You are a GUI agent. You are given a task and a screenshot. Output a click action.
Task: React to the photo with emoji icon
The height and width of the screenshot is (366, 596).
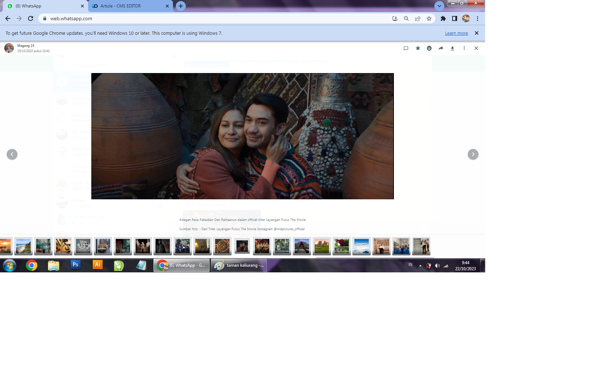[x=429, y=48]
